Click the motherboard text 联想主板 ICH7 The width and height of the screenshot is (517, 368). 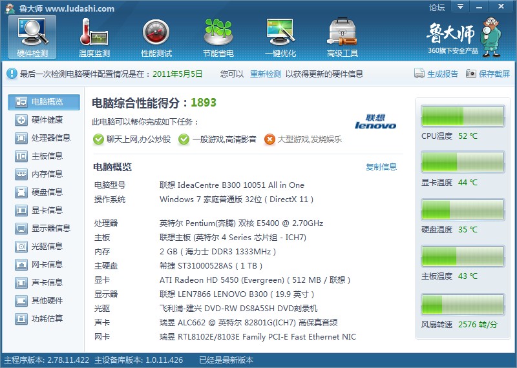(x=233, y=238)
